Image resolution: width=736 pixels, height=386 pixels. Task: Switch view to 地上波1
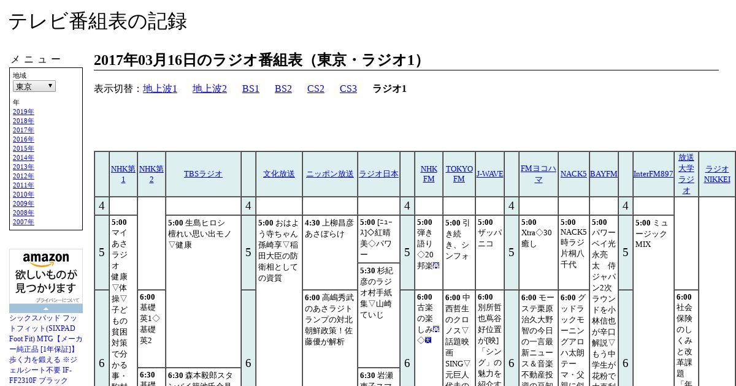pyautogui.click(x=160, y=89)
